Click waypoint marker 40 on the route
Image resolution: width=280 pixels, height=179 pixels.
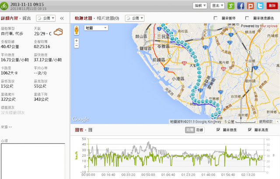tap(216, 114)
